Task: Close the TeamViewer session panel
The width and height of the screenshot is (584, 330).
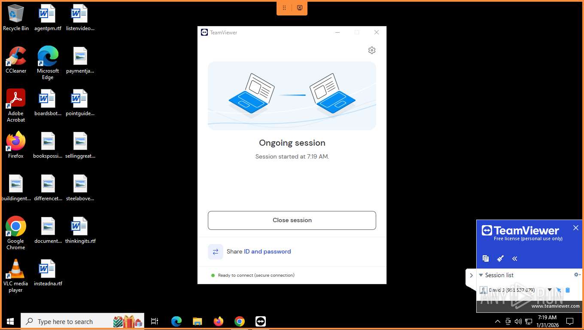Action: tap(576, 228)
